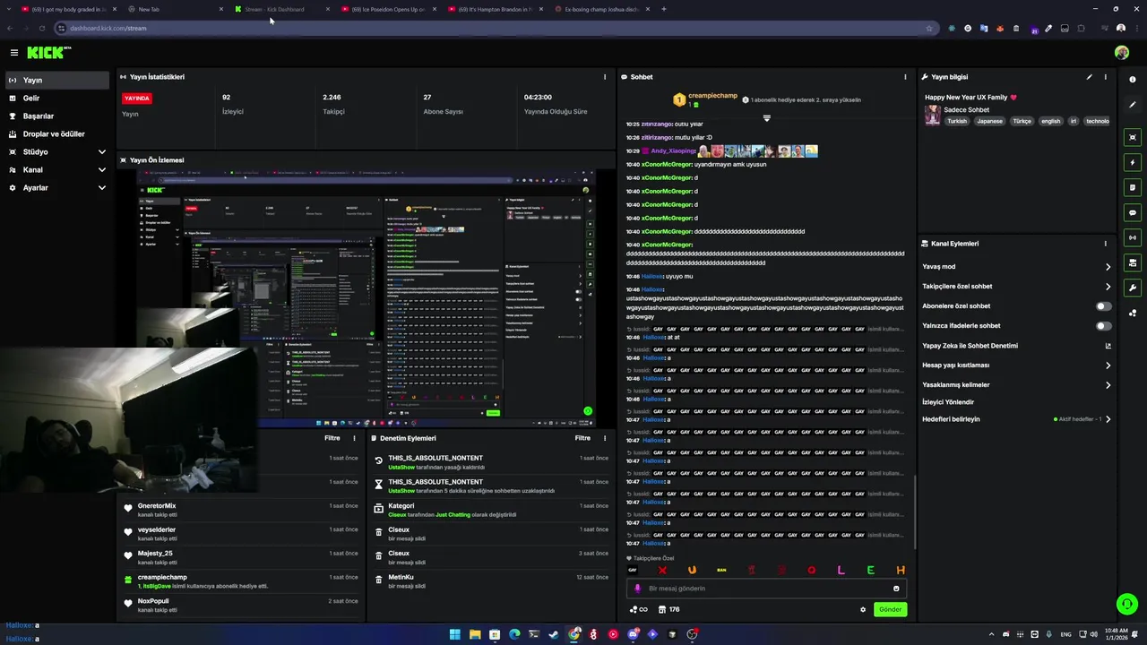Toggle the notes panel icon in right rail
The width and height of the screenshot is (1147, 645).
(x=1133, y=187)
